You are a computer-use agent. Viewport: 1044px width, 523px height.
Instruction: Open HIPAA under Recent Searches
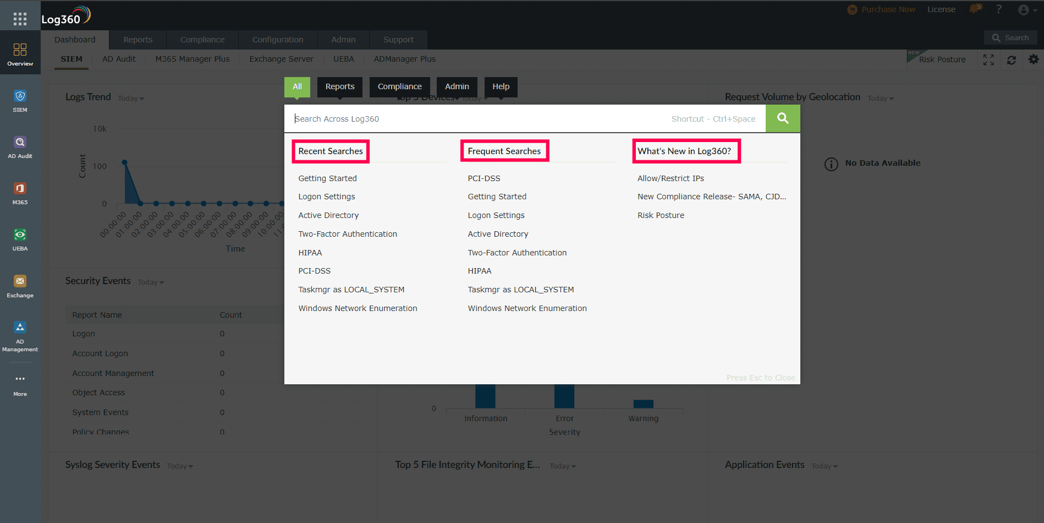[x=310, y=253]
